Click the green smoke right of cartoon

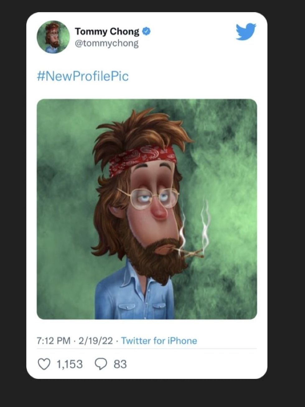(x=230, y=187)
